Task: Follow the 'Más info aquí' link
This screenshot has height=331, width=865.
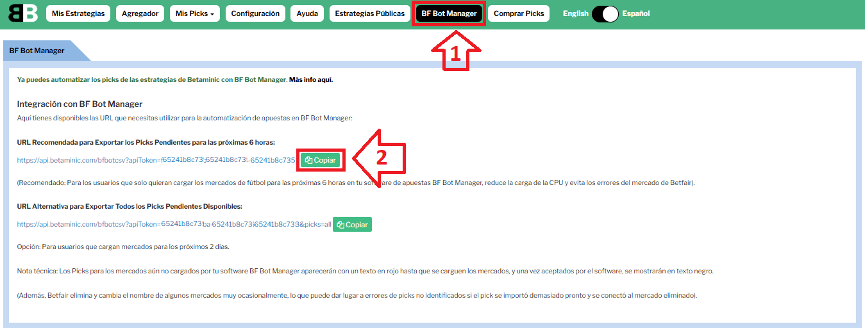Action: (x=311, y=80)
